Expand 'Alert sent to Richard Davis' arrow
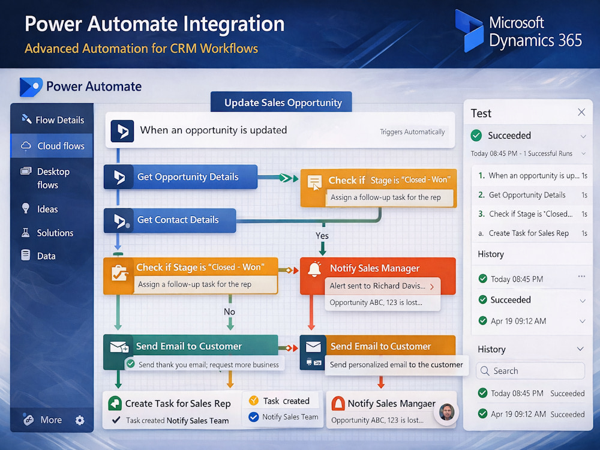The width and height of the screenshot is (600, 450). pyautogui.click(x=432, y=287)
